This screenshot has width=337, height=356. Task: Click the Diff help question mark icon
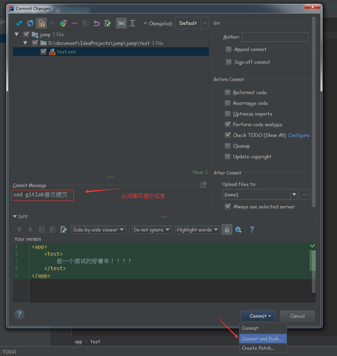[252, 229]
